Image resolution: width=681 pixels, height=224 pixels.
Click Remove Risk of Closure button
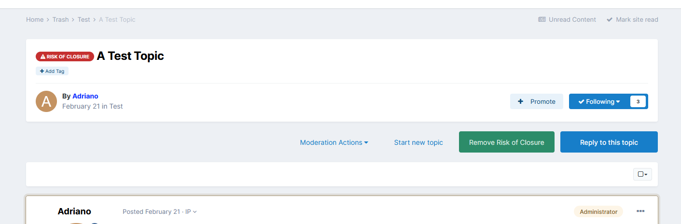(507, 142)
